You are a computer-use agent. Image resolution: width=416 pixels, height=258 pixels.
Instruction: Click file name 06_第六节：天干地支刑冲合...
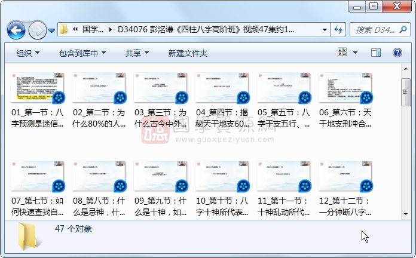point(345,118)
